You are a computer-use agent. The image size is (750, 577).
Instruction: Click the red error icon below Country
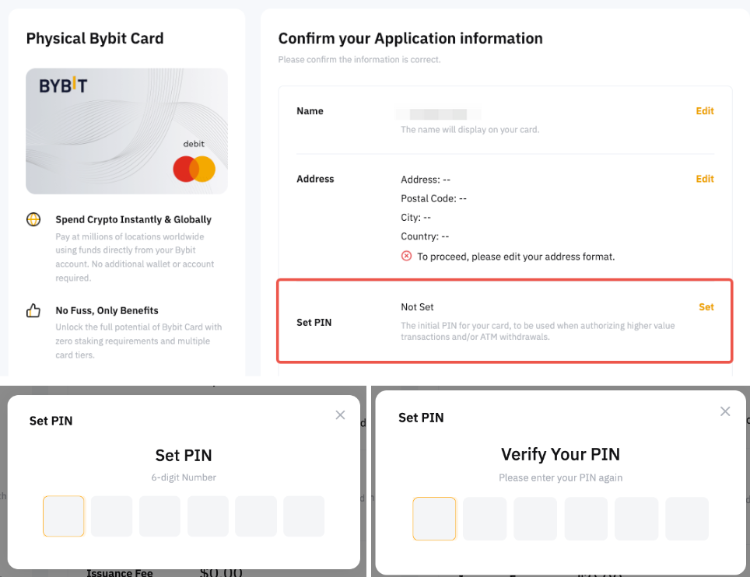click(x=406, y=255)
